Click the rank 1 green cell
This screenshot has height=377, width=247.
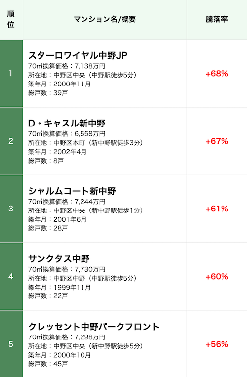pos(11,73)
